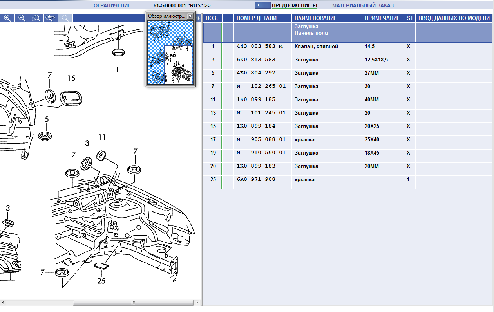Click the НАИМЕНОВАНИЕ column header
Screen dimensions: 494x312
point(327,18)
